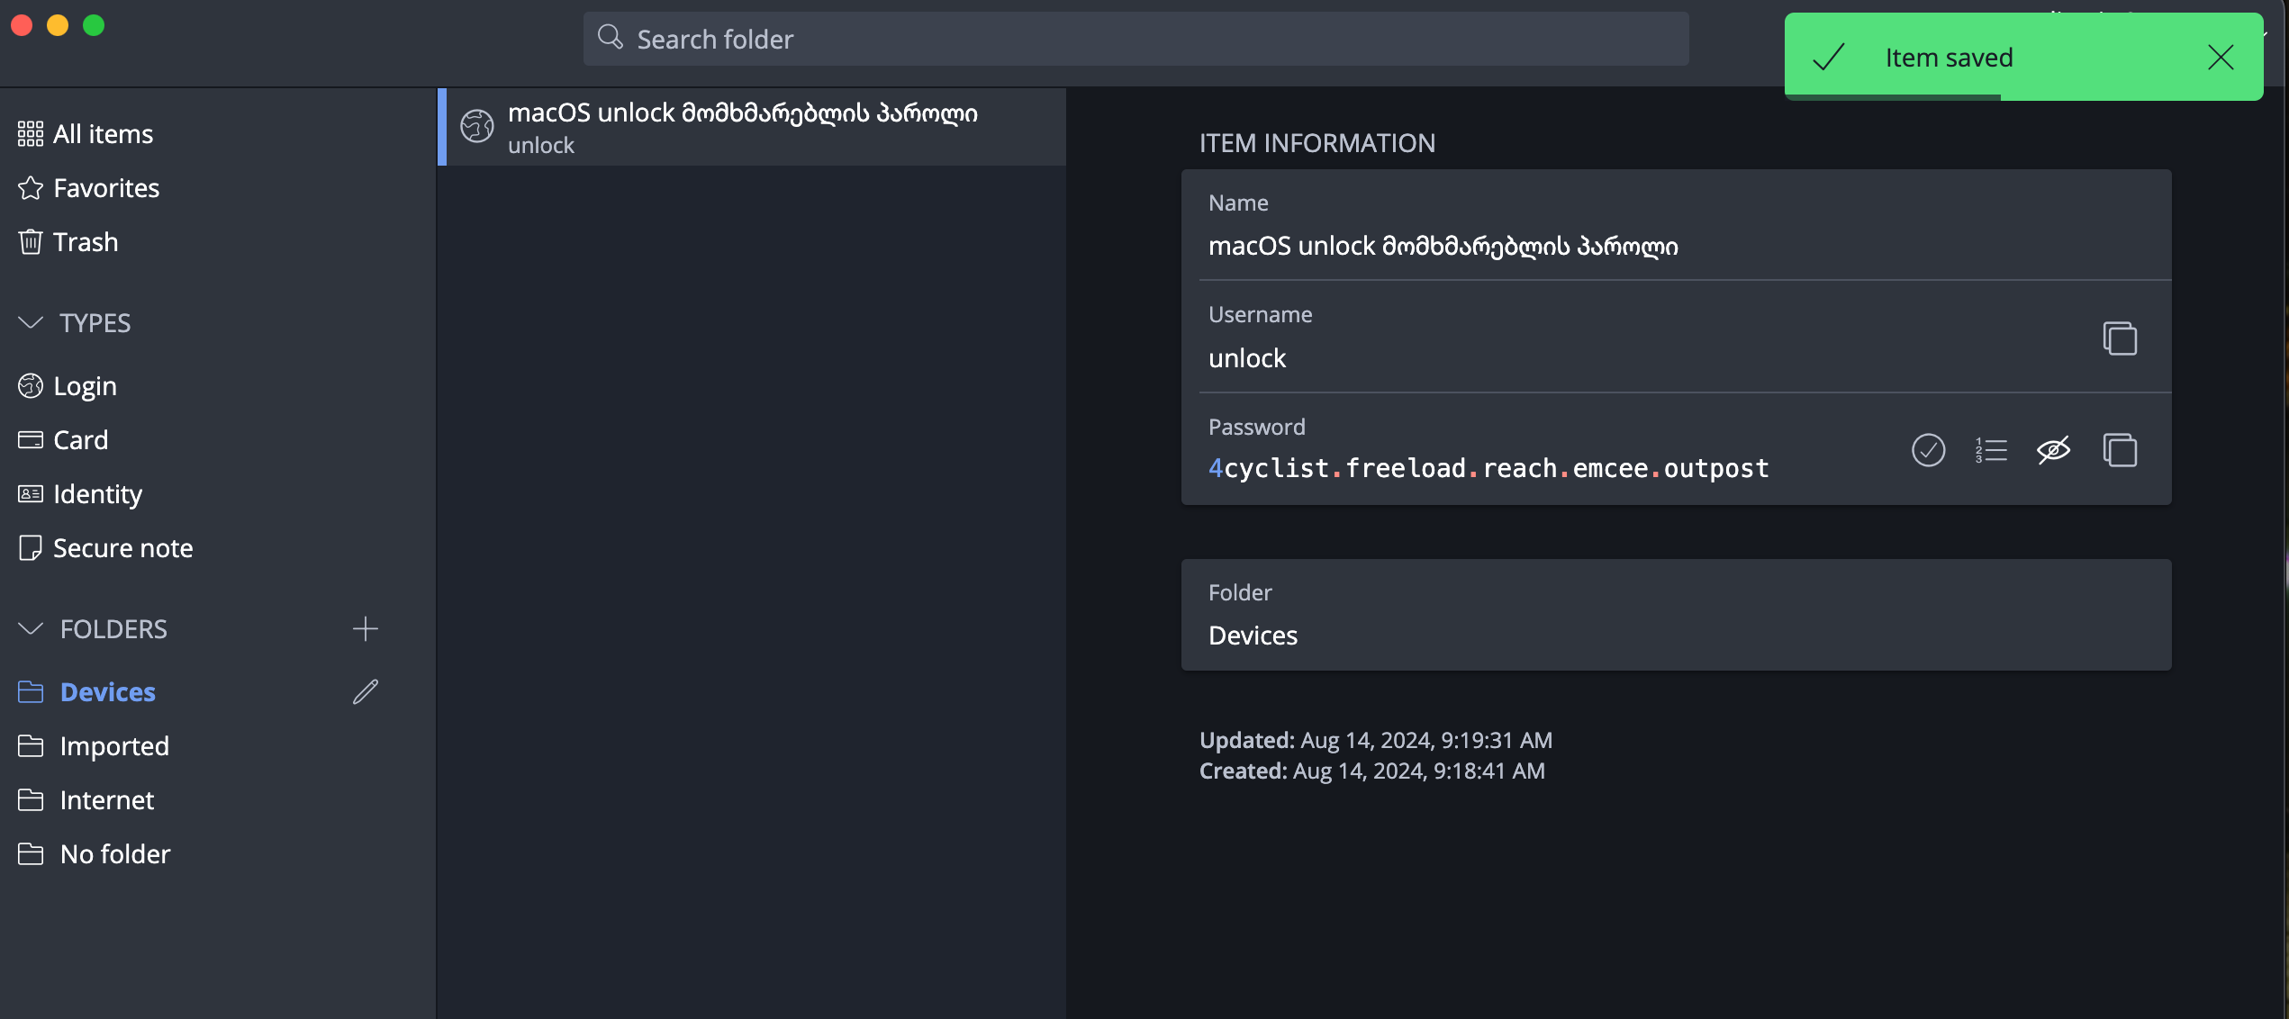Copy the password using its copy icon
The height and width of the screenshot is (1019, 2289).
pos(2120,449)
